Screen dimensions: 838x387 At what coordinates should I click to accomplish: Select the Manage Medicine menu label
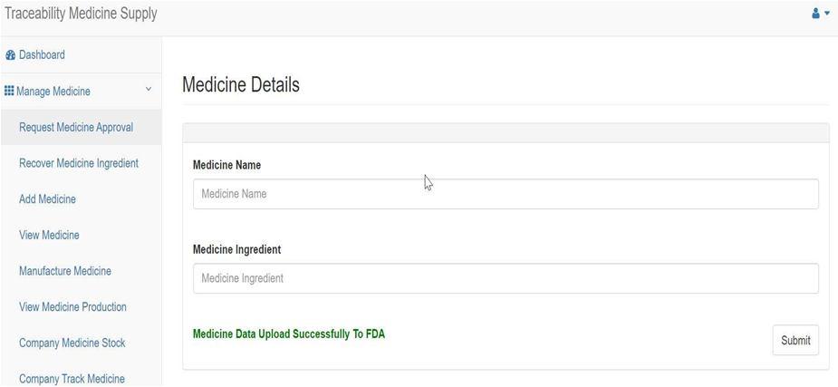(x=53, y=92)
